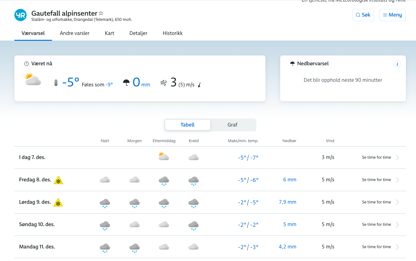This screenshot has height=261, width=416.
Task: Open Se time for time for Fredag
Action: [x=377, y=180]
